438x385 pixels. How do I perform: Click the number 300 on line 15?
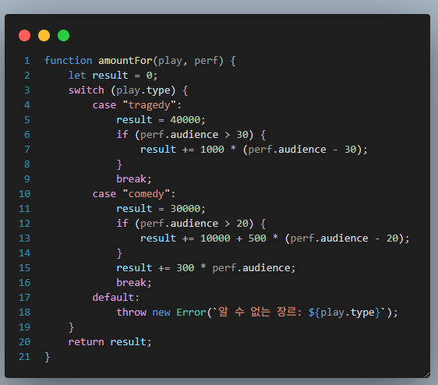coord(185,268)
